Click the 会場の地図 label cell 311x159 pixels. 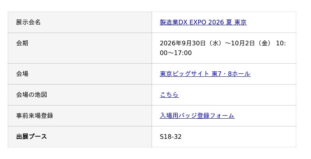tap(80, 95)
